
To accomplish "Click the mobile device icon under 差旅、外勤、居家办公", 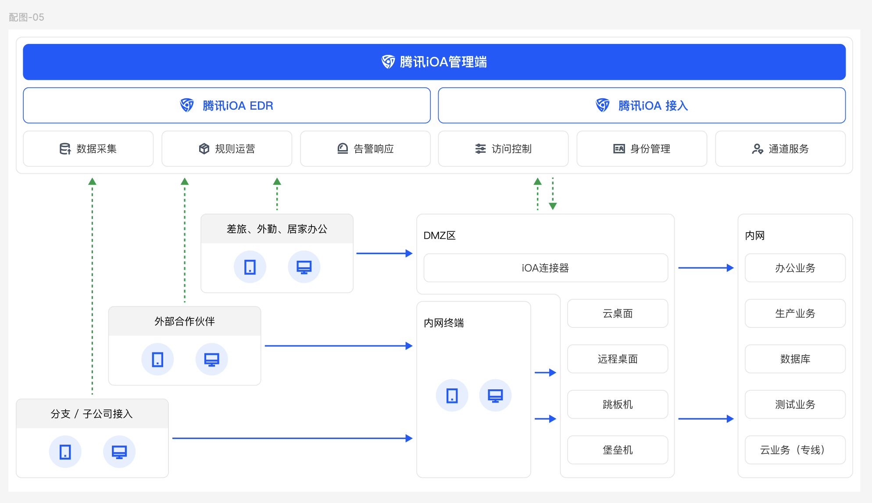I will [x=250, y=267].
